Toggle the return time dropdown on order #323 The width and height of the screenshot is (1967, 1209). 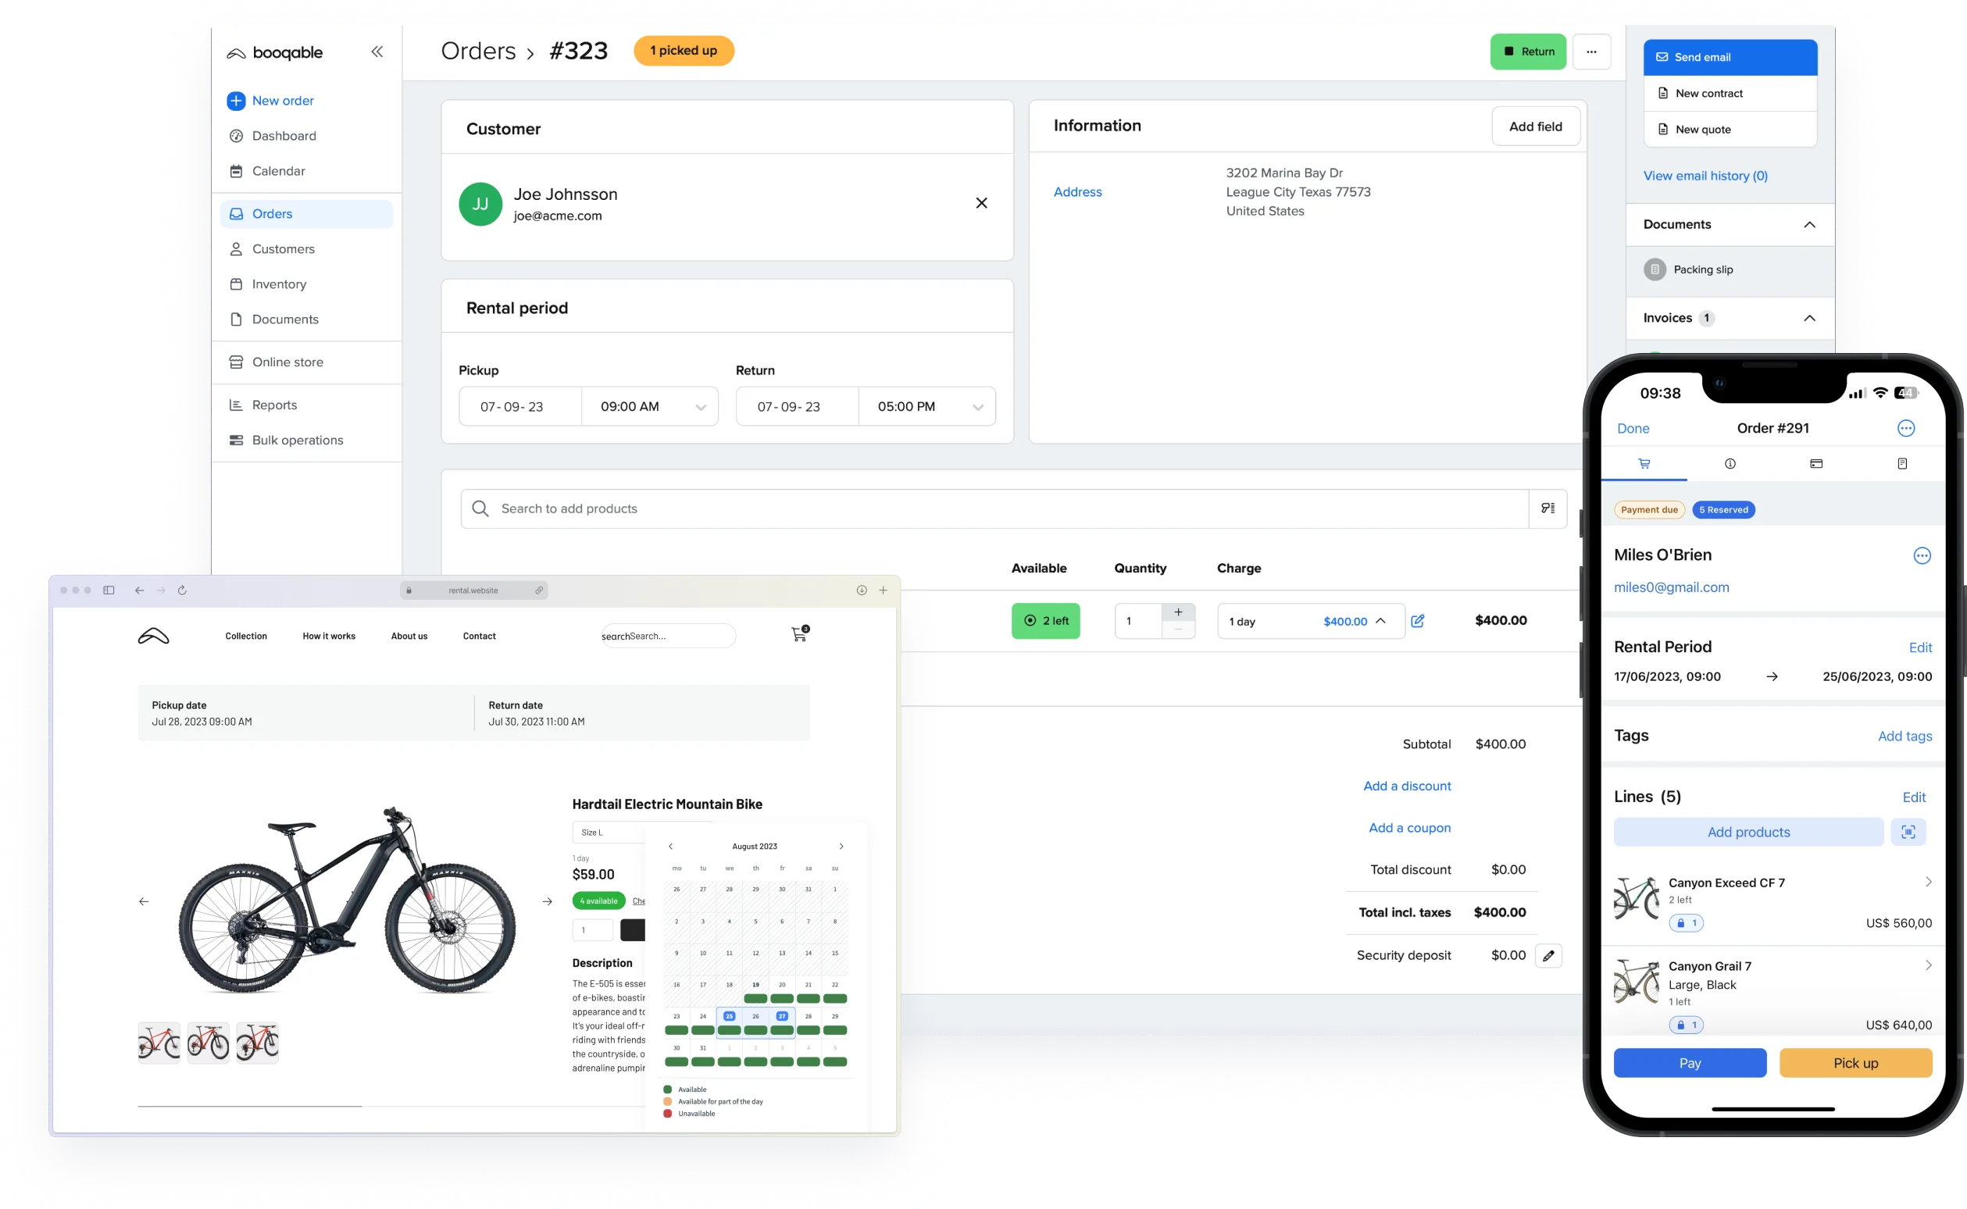[x=978, y=406]
